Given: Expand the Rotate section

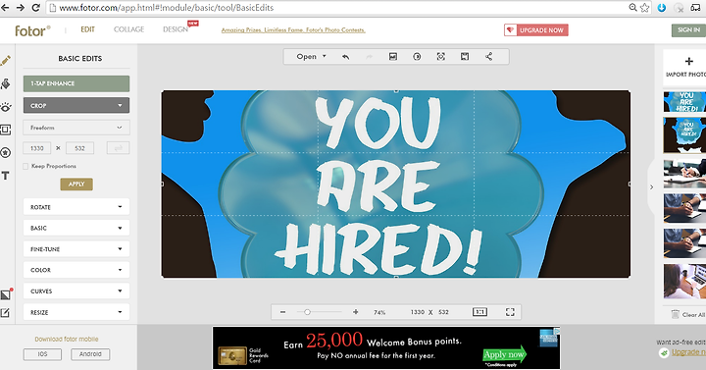Looking at the screenshot, I should click(76, 207).
